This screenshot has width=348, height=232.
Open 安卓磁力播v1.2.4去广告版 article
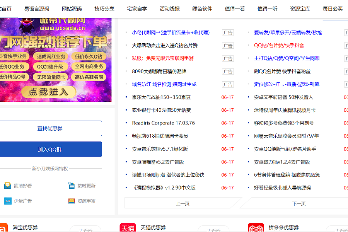click(282, 162)
